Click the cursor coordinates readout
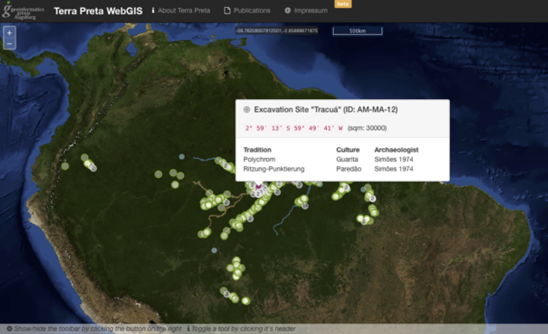 [x=277, y=31]
